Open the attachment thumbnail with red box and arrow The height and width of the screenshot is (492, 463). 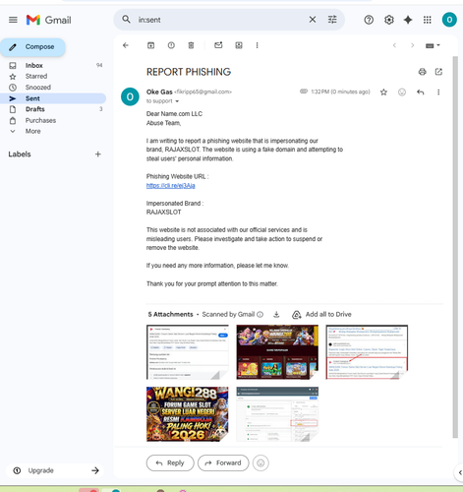coord(367,352)
